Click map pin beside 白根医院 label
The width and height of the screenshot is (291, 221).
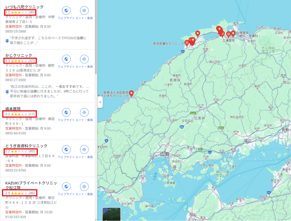[233, 34]
